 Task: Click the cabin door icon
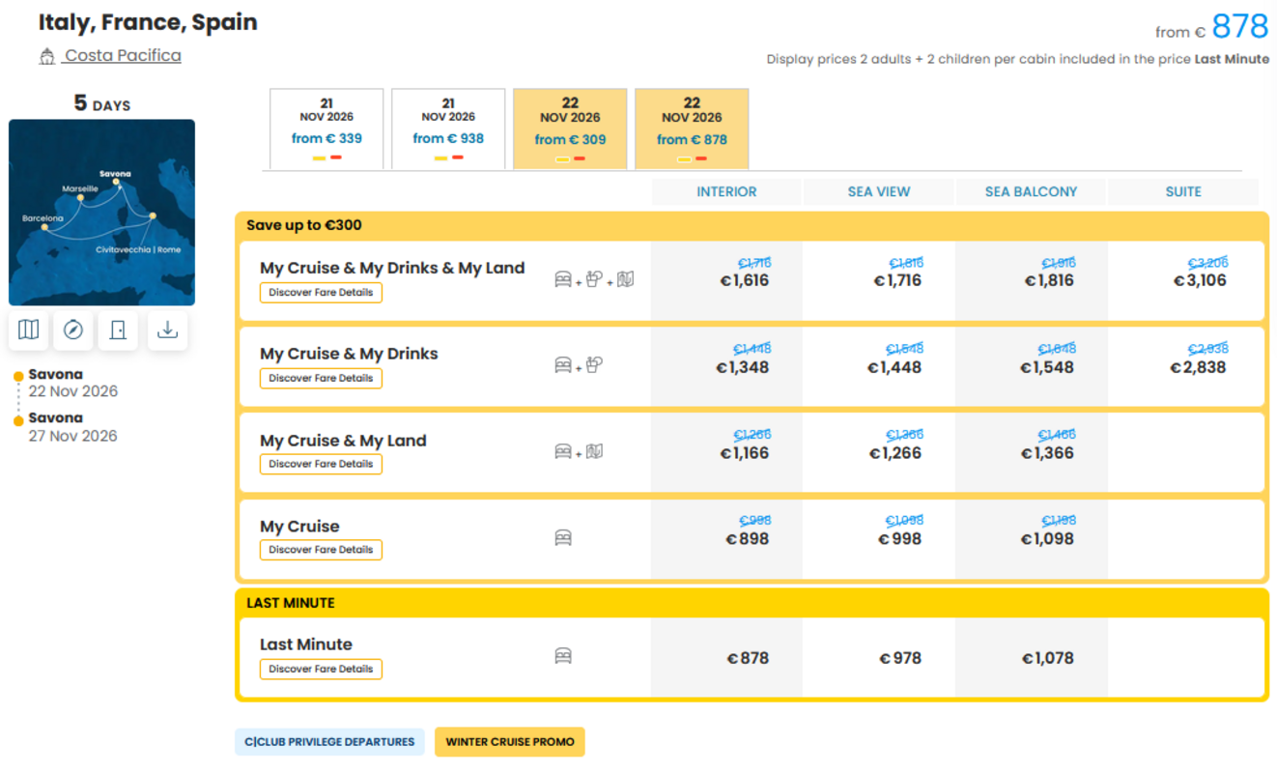click(x=118, y=330)
